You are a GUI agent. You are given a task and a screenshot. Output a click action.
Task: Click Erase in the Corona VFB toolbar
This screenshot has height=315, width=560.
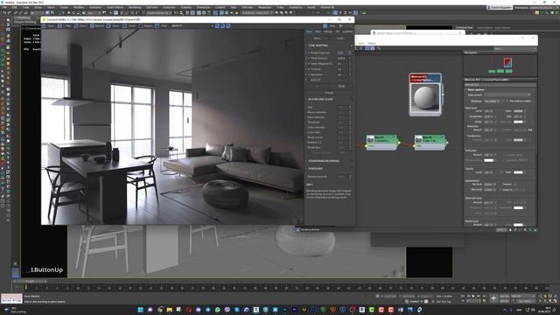tap(114, 25)
